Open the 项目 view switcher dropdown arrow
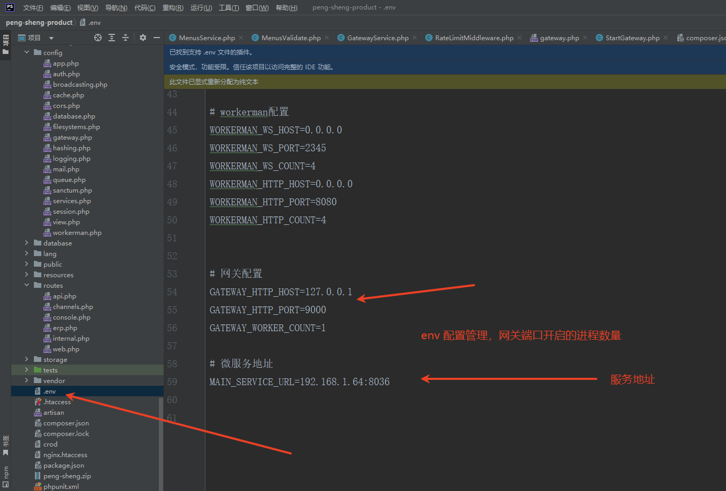 (51, 38)
